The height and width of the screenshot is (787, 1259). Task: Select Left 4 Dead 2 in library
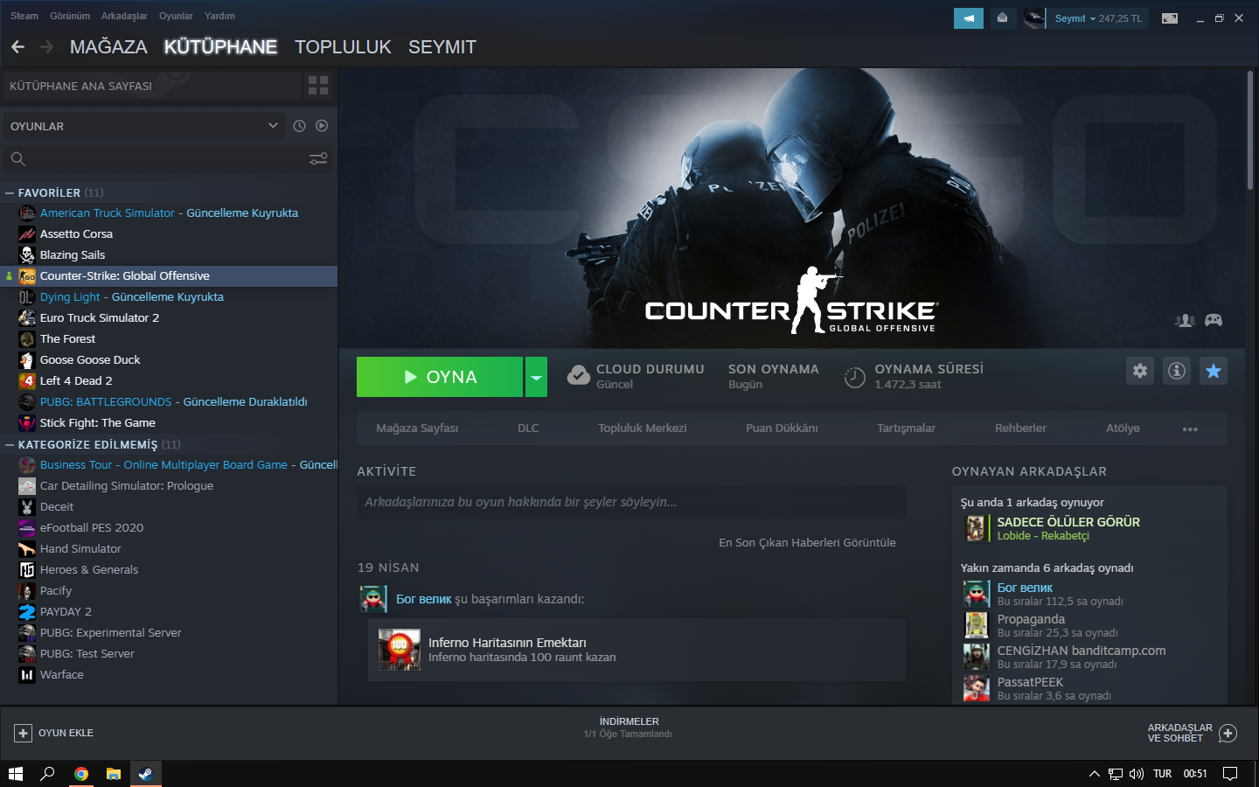pos(169,381)
